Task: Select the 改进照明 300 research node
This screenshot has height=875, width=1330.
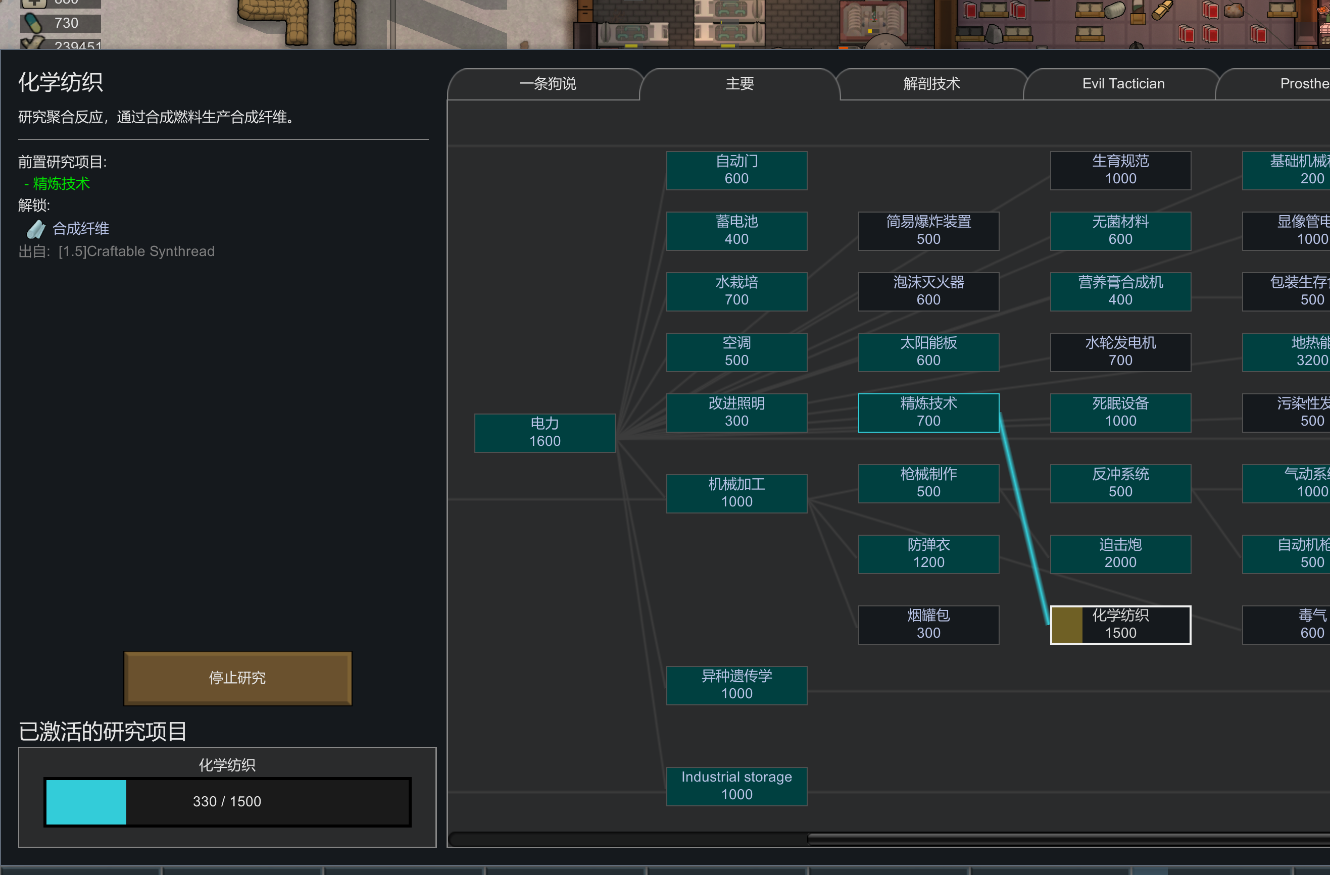Action: (x=736, y=413)
